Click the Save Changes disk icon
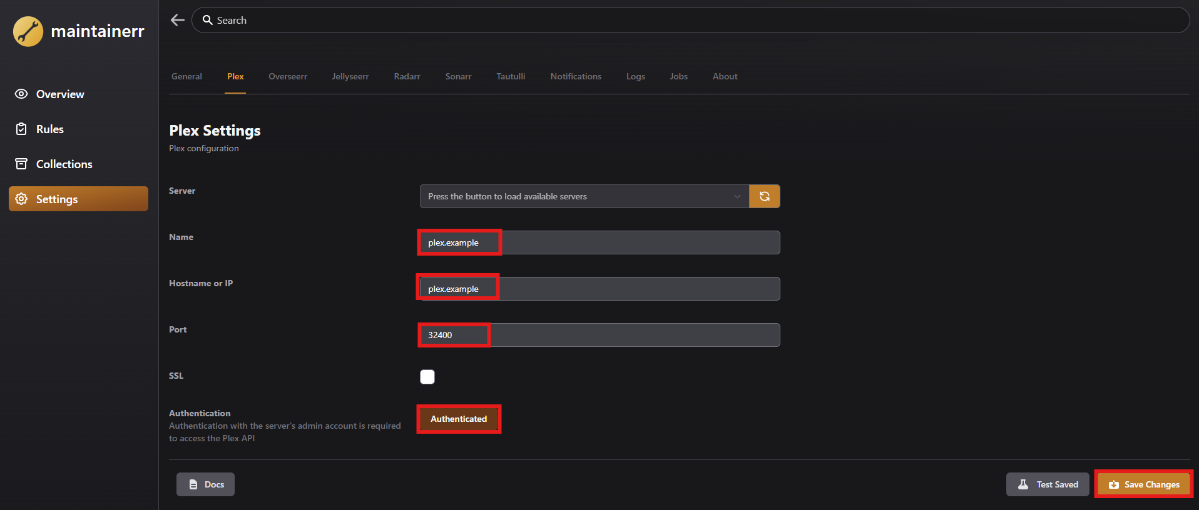This screenshot has width=1199, height=510. click(x=1114, y=484)
